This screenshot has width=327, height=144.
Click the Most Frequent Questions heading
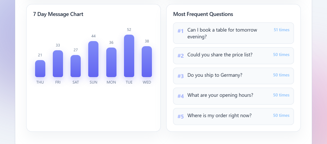[x=203, y=14]
